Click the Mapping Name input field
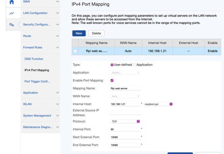Image resolution: width=224 pixels, height=154 pixels. tap(125, 88)
